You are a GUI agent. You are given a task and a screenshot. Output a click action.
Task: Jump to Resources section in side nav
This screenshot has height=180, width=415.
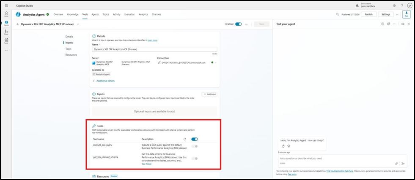click(x=71, y=55)
